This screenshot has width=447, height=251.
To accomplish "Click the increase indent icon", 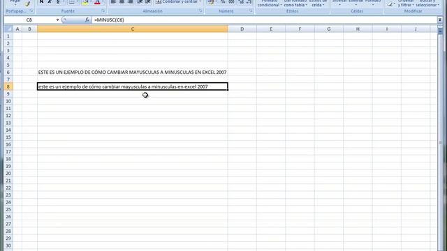I will click(x=147, y=1).
